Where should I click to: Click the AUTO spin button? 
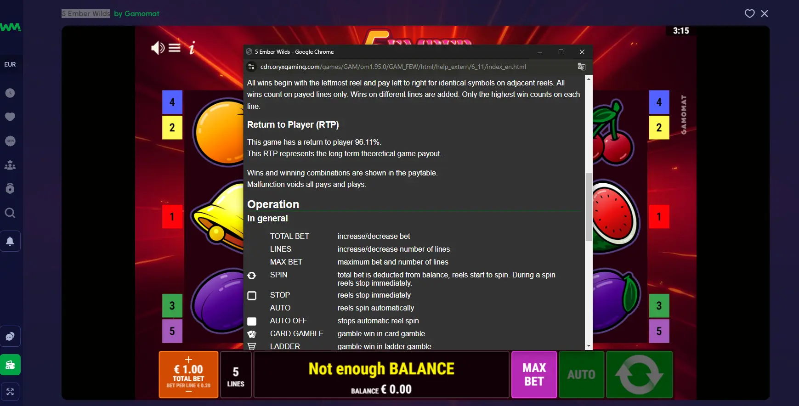[x=581, y=375]
